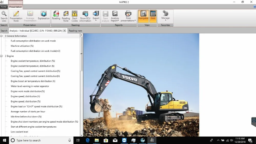Click Show ECU information icon

[x=85, y=16]
